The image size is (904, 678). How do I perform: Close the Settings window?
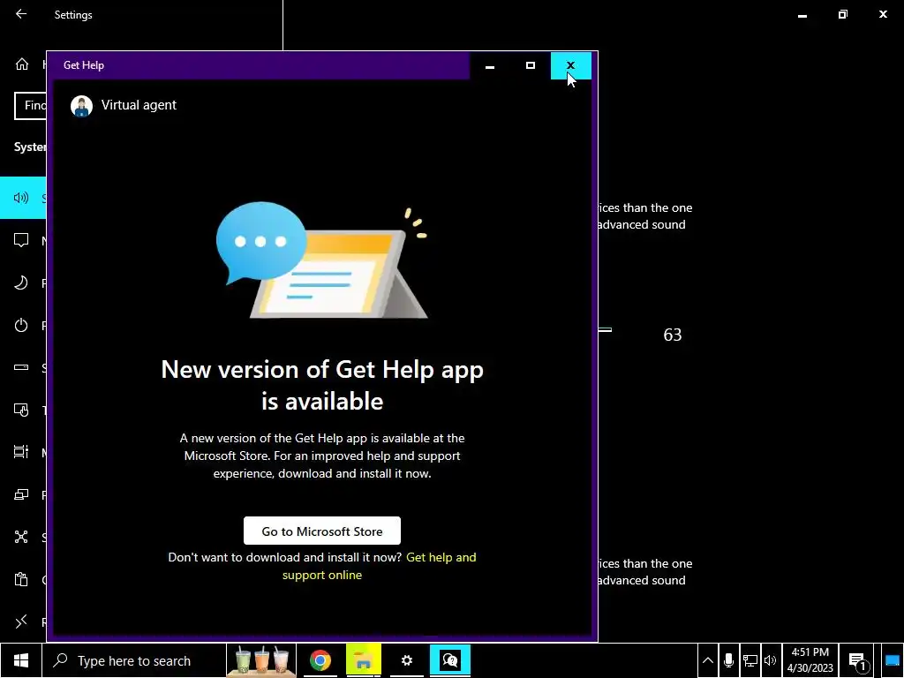[x=883, y=14]
